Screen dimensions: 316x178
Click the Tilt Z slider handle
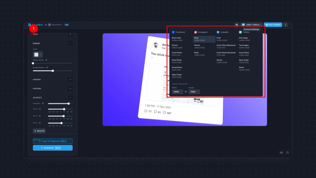point(62,123)
